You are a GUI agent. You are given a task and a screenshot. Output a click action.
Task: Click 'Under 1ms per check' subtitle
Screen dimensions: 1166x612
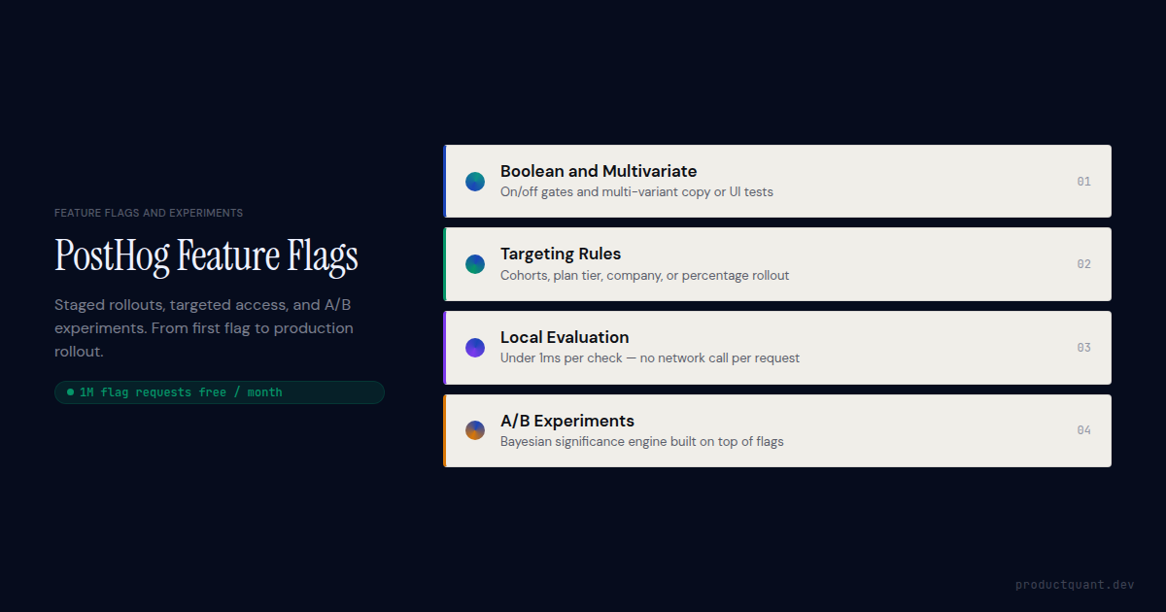coord(650,358)
